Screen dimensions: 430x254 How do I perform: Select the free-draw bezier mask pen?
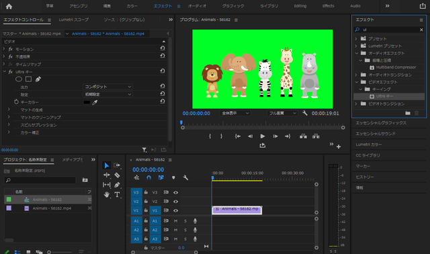[x=38, y=79]
